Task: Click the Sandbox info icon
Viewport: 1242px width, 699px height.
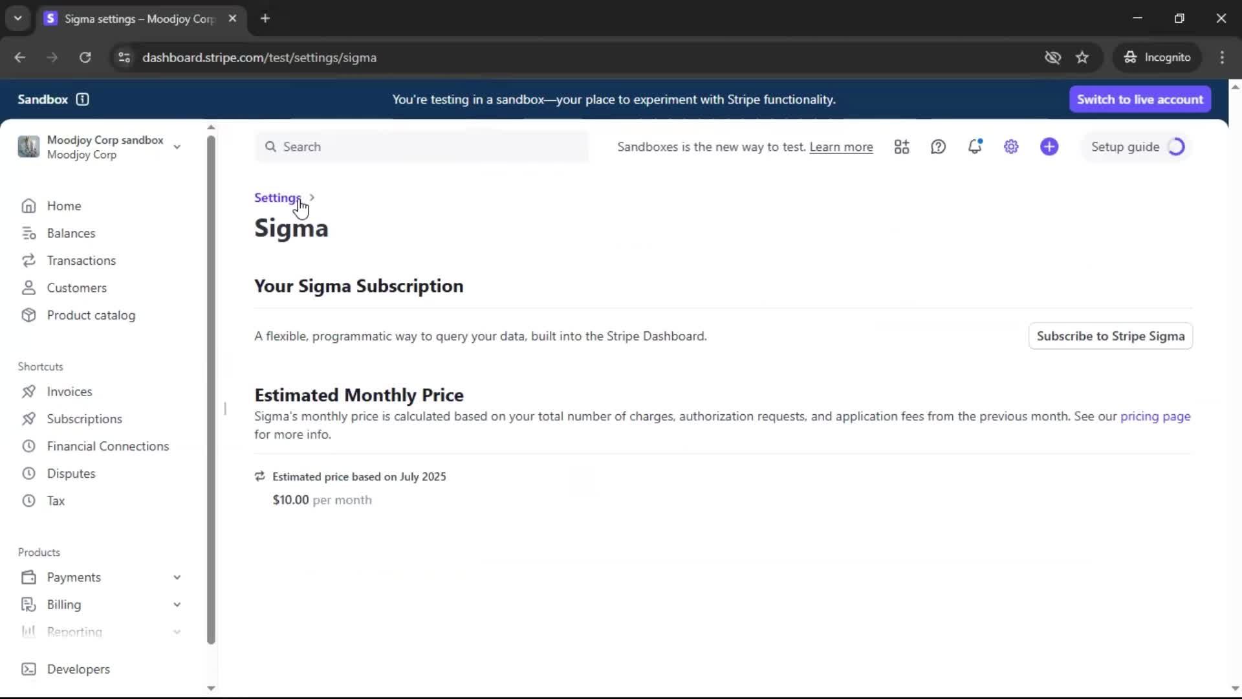Action: tap(82, 99)
